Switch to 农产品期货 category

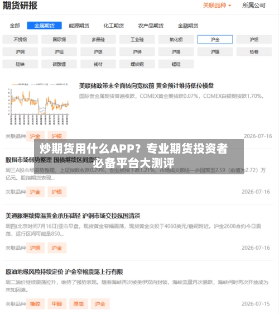point(151,26)
